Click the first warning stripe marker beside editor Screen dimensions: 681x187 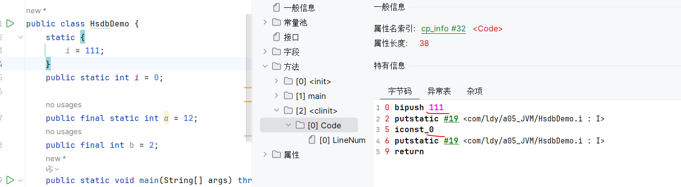click(248, 88)
